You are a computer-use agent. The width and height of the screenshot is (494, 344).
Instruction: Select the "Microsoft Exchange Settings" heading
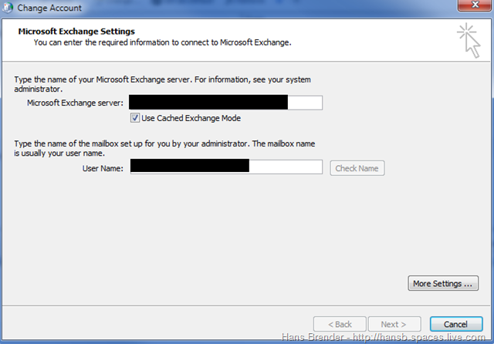click(76, 32)
